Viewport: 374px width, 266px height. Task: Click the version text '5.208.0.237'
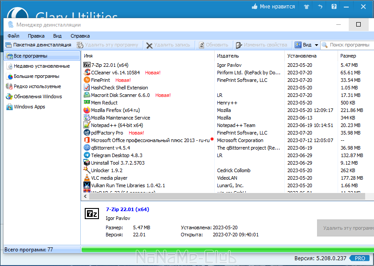point(331,258)
